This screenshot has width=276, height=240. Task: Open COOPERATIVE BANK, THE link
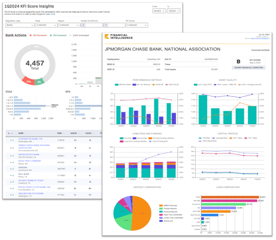pyautogui.click(x=30, y=139)
